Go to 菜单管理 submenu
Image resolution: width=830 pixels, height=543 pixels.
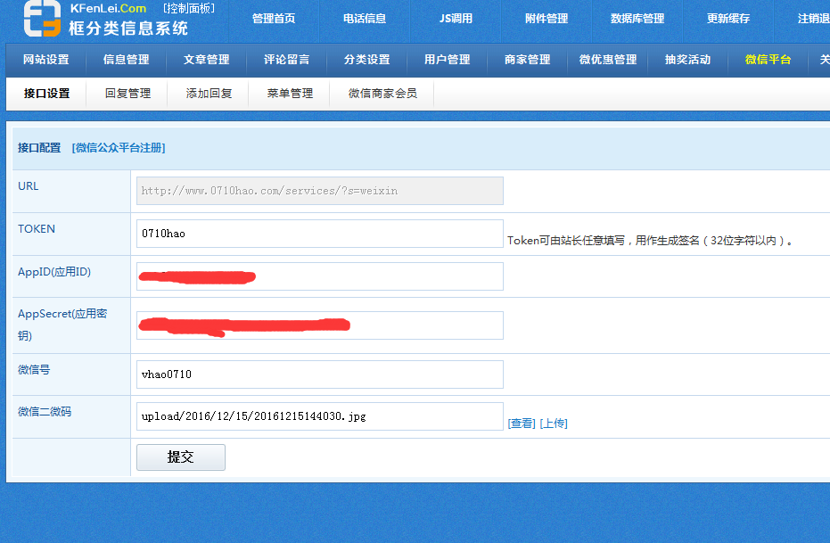point(290,94)
